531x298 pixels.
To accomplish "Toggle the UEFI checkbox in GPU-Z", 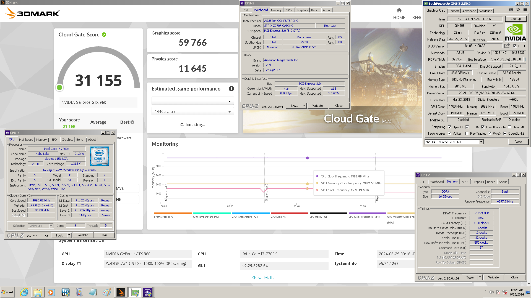I will tap(515, 46).
